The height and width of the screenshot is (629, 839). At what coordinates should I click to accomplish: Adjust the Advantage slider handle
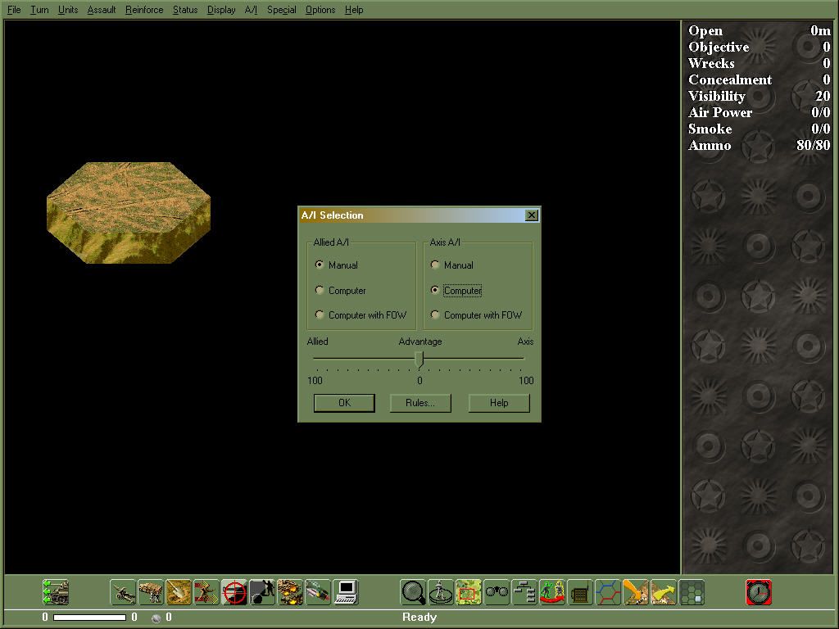click(x=419, y=359)
